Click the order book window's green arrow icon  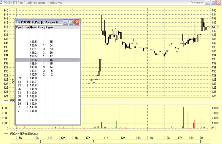tap(18, 22)
